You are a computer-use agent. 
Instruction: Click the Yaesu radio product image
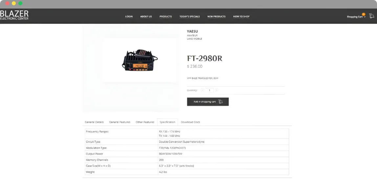point(140,60)
